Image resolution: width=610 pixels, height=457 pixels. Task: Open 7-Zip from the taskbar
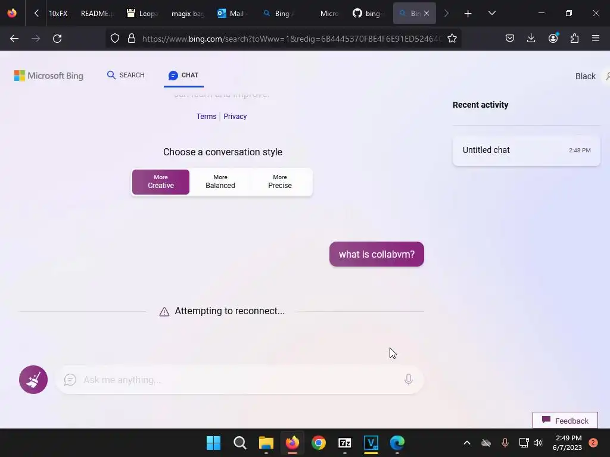pyautogui.click(x=345, y=443)
